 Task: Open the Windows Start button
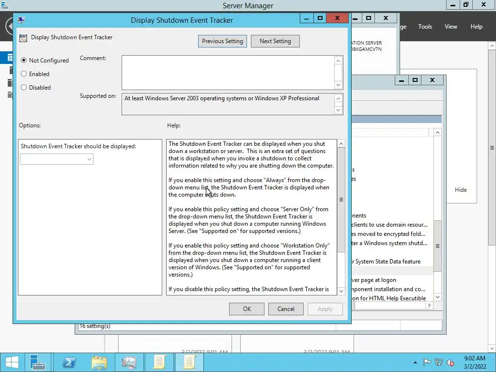click(12, 362)
